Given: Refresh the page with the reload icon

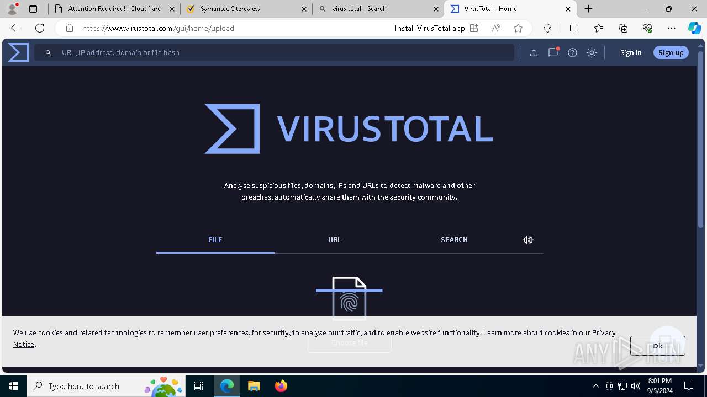Looking at the screenshot, I should coord(40,28).
